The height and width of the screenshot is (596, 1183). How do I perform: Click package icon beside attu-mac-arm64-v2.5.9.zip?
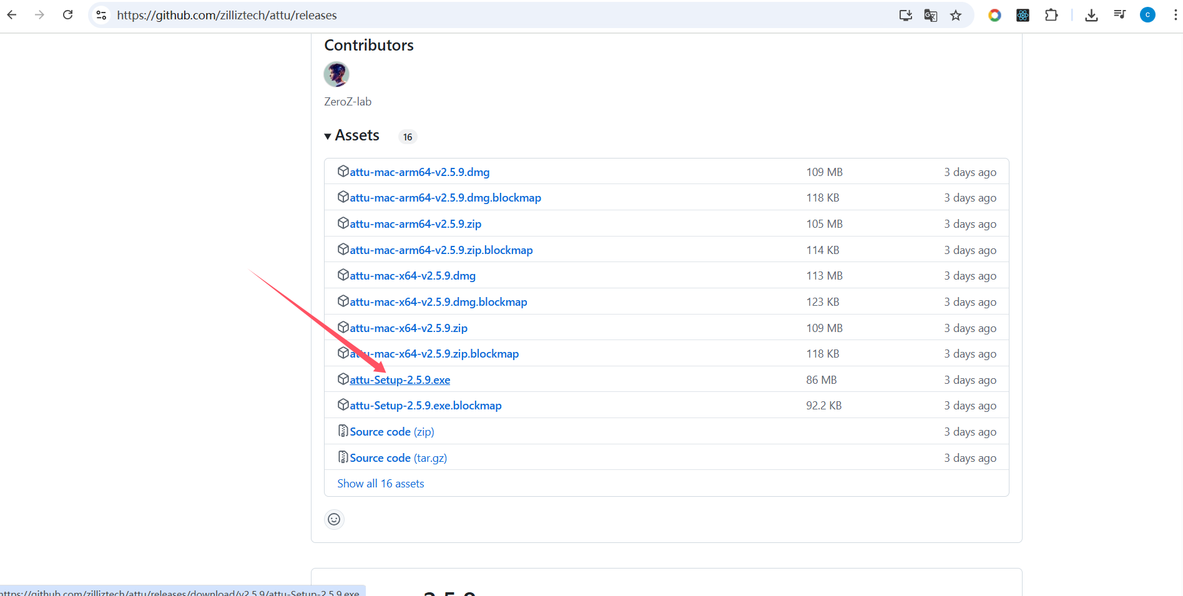(343, 223)
